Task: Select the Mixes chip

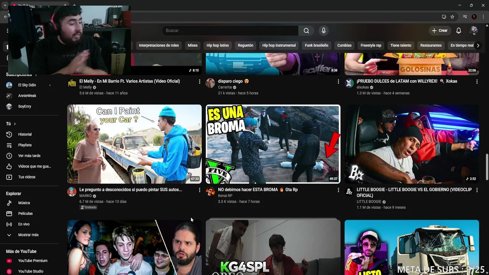Action: click(x=193, y=45)
